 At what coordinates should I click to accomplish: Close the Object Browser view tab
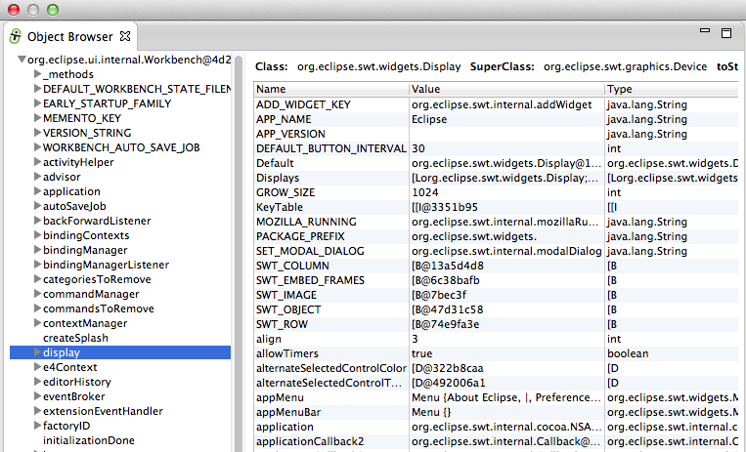pyautogui.click(x=125, y=36)
